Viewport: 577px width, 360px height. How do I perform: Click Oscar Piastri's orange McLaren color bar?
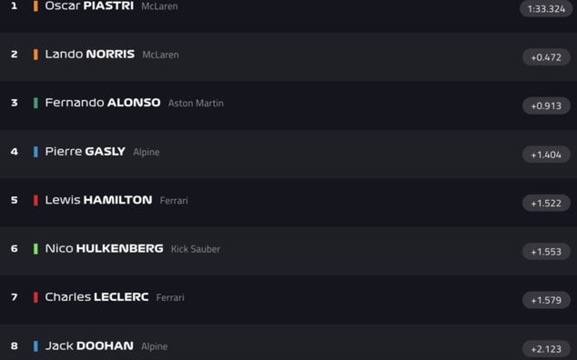coord(35,6)
